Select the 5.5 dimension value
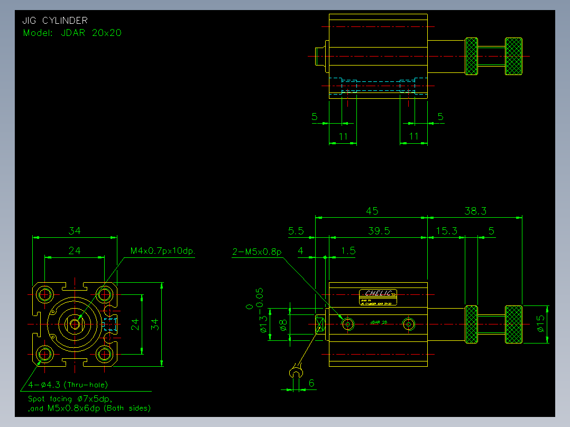This screenshot has width=570, height=427. click(x=296, y=231)
